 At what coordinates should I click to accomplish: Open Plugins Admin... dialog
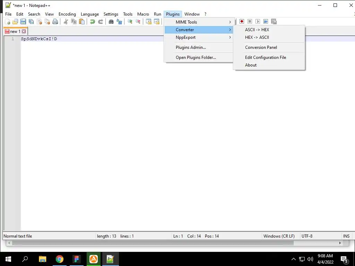[x=199, y=47]
